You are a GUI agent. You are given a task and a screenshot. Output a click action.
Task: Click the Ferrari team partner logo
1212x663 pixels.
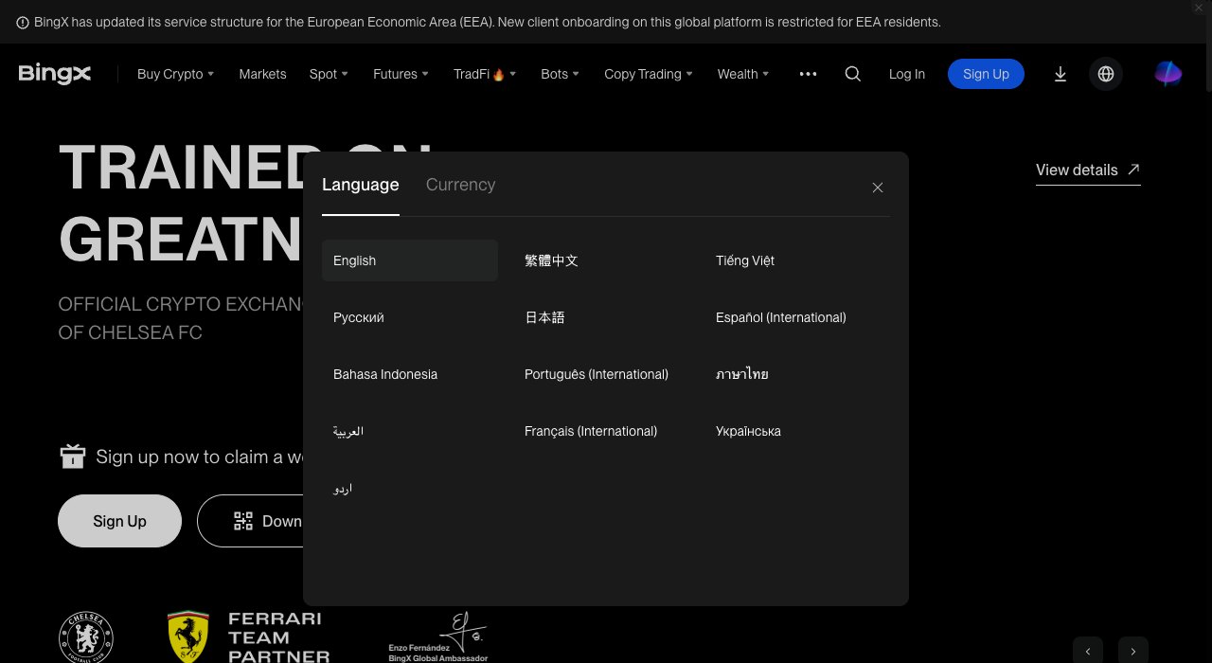coord(249,637)
